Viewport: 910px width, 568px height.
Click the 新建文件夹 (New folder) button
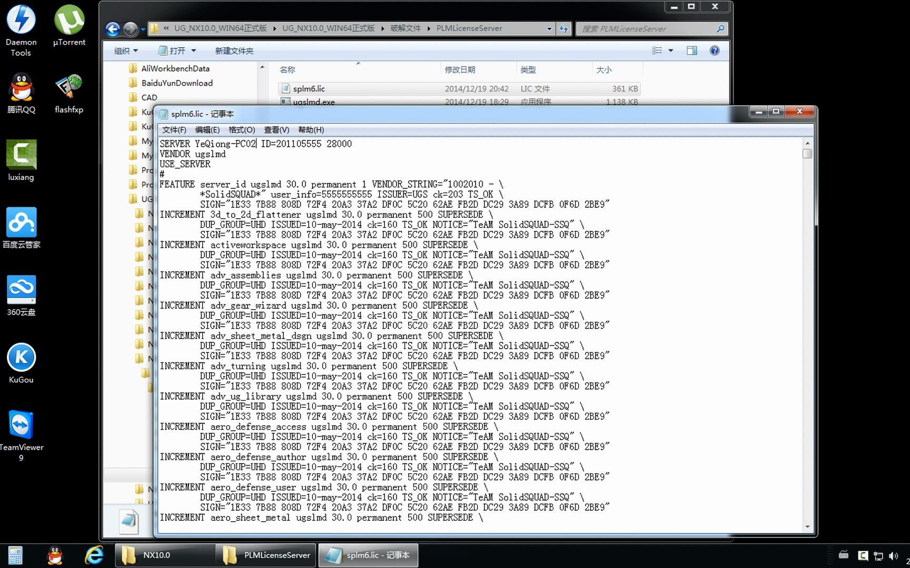click(x=234, y=50)
